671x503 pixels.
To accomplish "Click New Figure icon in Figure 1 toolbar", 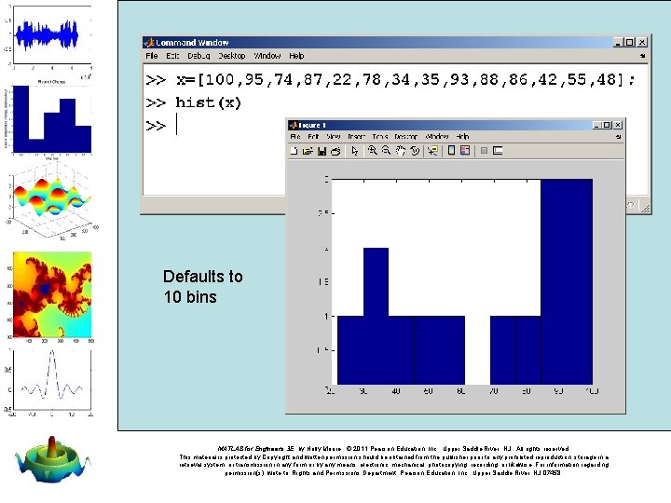I will (294, 151).
